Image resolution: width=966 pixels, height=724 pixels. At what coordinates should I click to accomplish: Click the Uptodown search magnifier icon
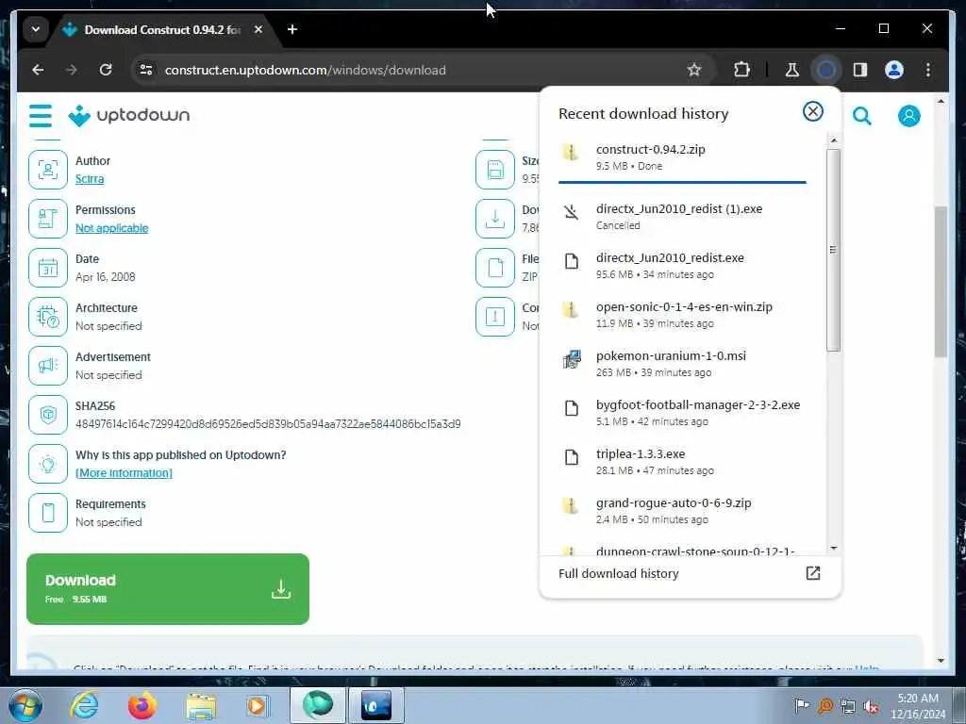pos(861,116)
